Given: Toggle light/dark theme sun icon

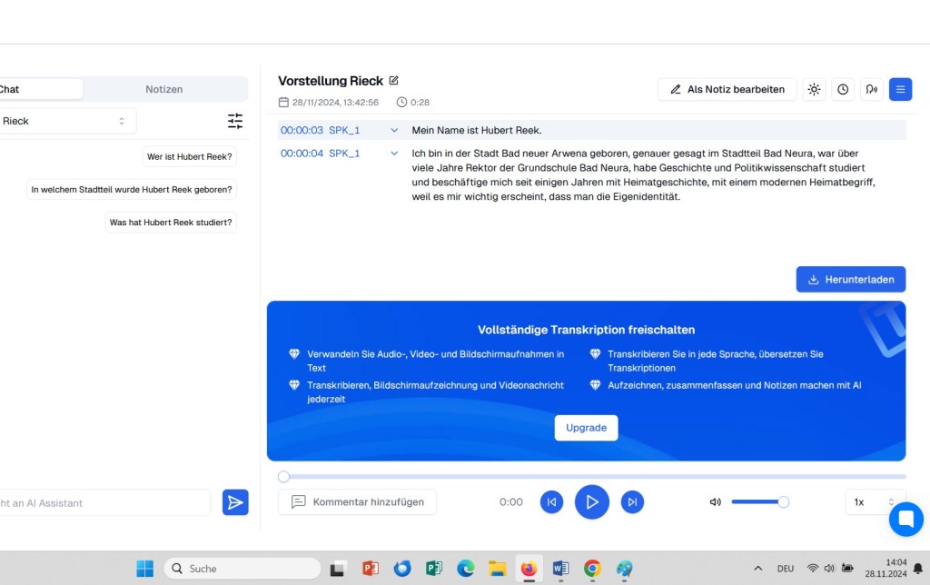Looking at the screenshot, I should point(814,89).
